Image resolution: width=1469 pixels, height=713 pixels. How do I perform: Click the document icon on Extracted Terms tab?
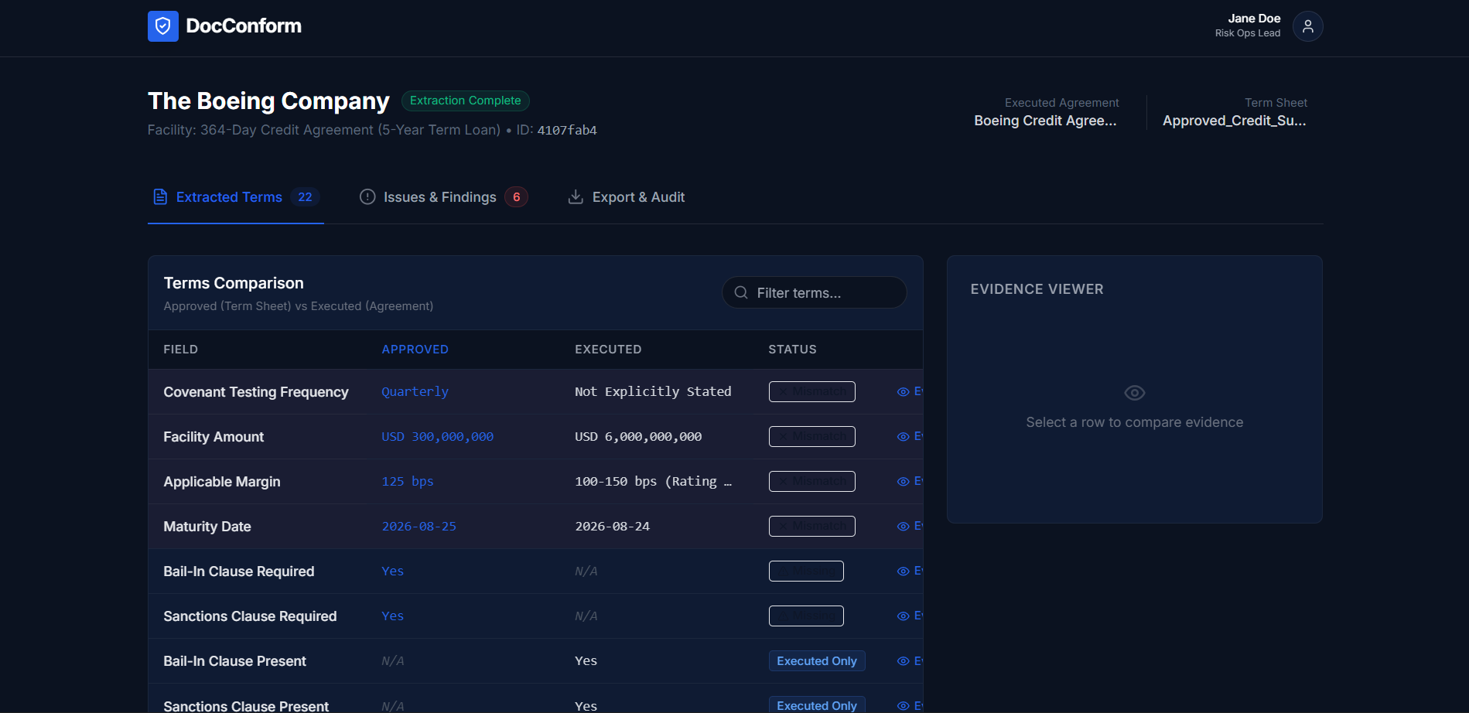[x=160, y=197]
